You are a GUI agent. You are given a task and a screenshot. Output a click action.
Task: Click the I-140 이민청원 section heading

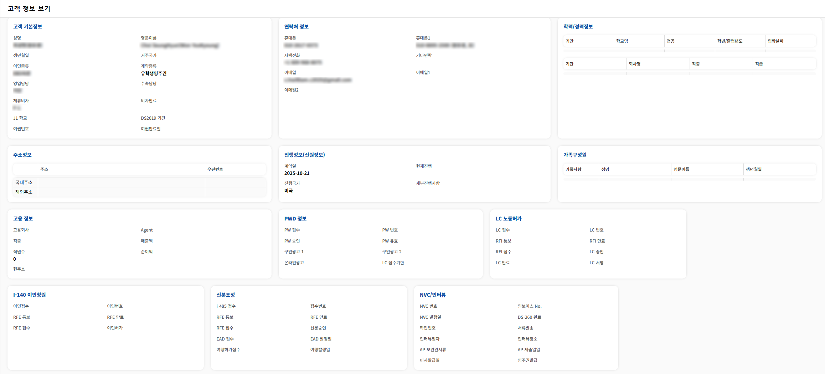point(29,295)
